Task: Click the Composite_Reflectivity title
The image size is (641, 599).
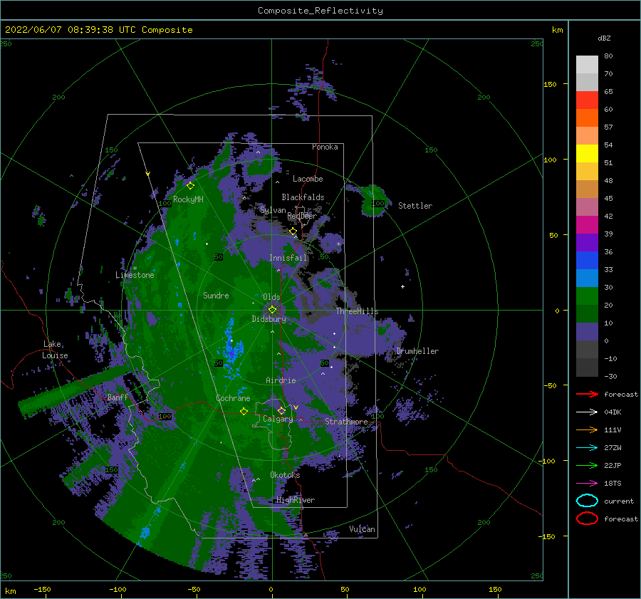Action: (x=320, y=11)
